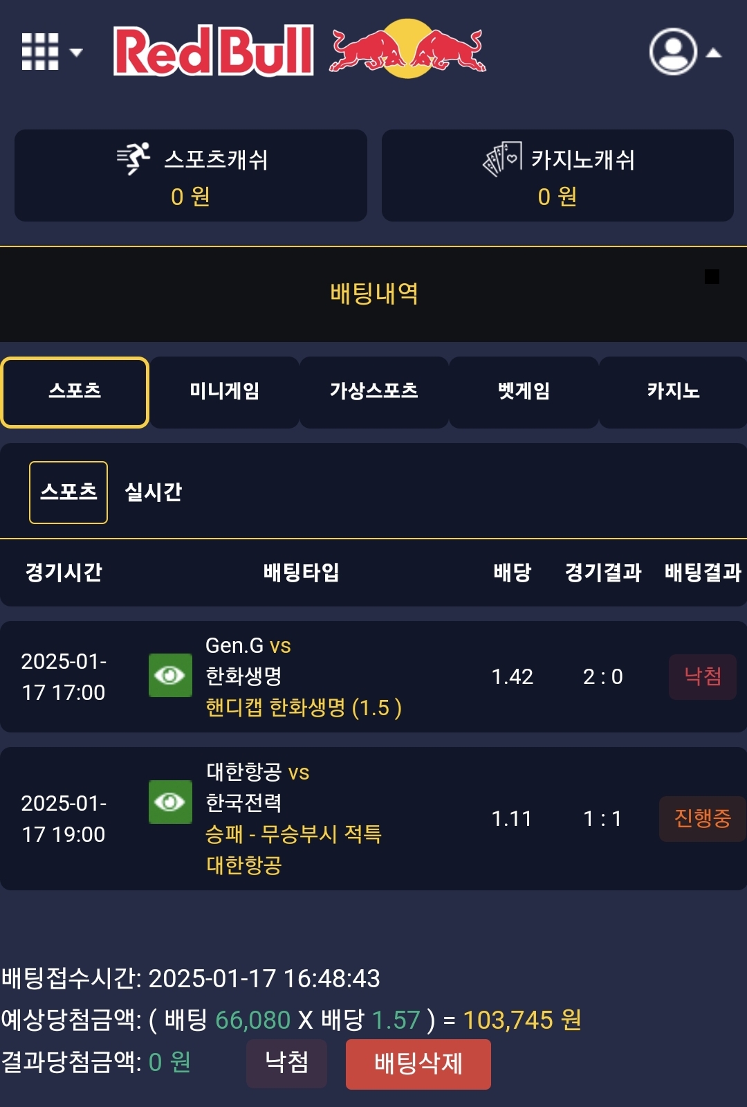
Task: Switch to the 가상스포츠 tab
Action: pyautogui.click(x=373, y=392)
